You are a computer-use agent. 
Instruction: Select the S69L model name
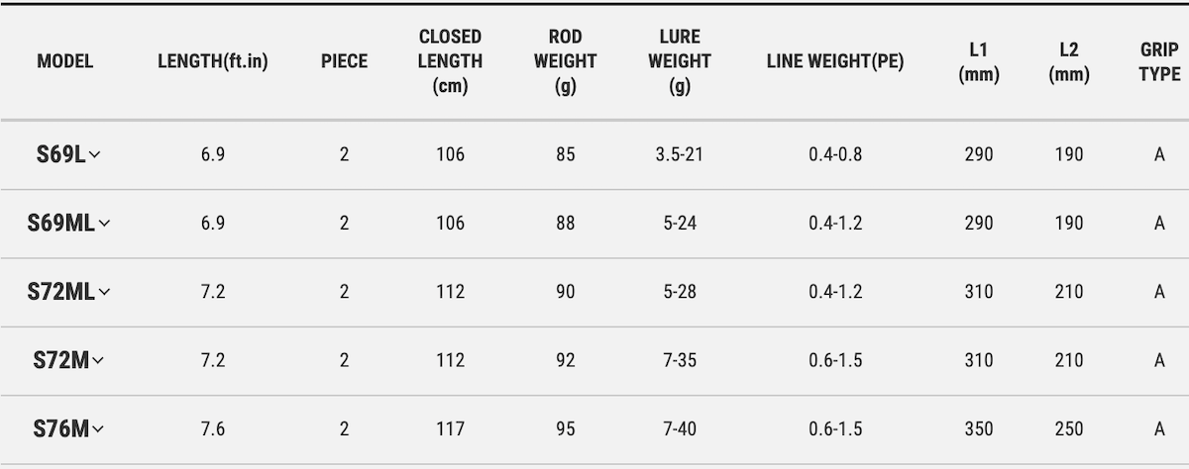[59, 154]
